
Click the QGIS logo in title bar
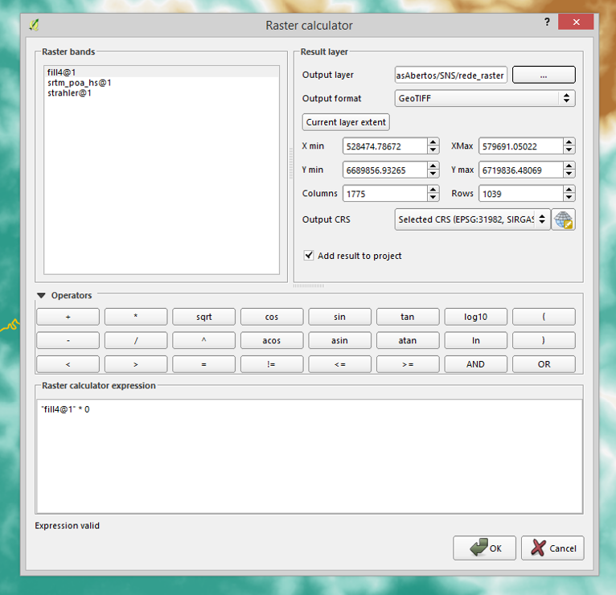coord(34,24)
